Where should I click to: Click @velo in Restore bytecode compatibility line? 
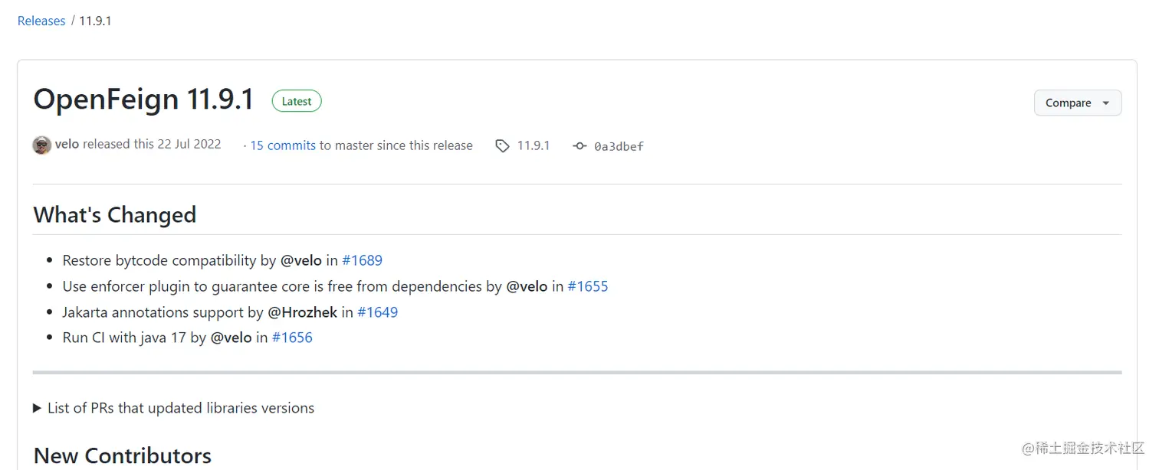click(x=301, y=260)
